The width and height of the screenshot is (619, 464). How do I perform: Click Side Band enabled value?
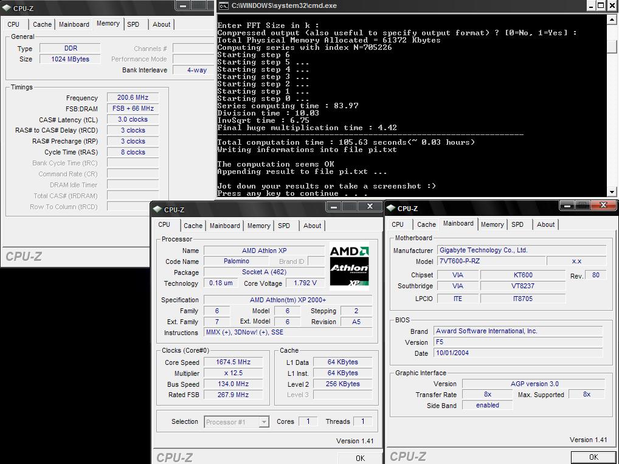[x=488, y=405]
